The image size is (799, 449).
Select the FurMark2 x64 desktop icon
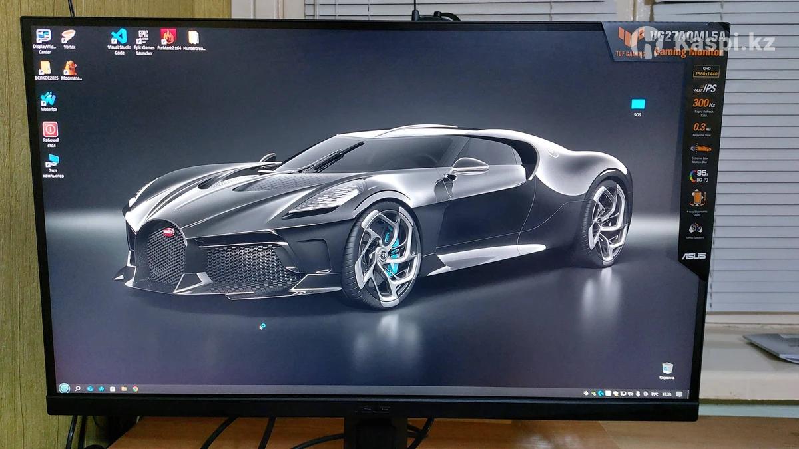(x=168, y=37)
